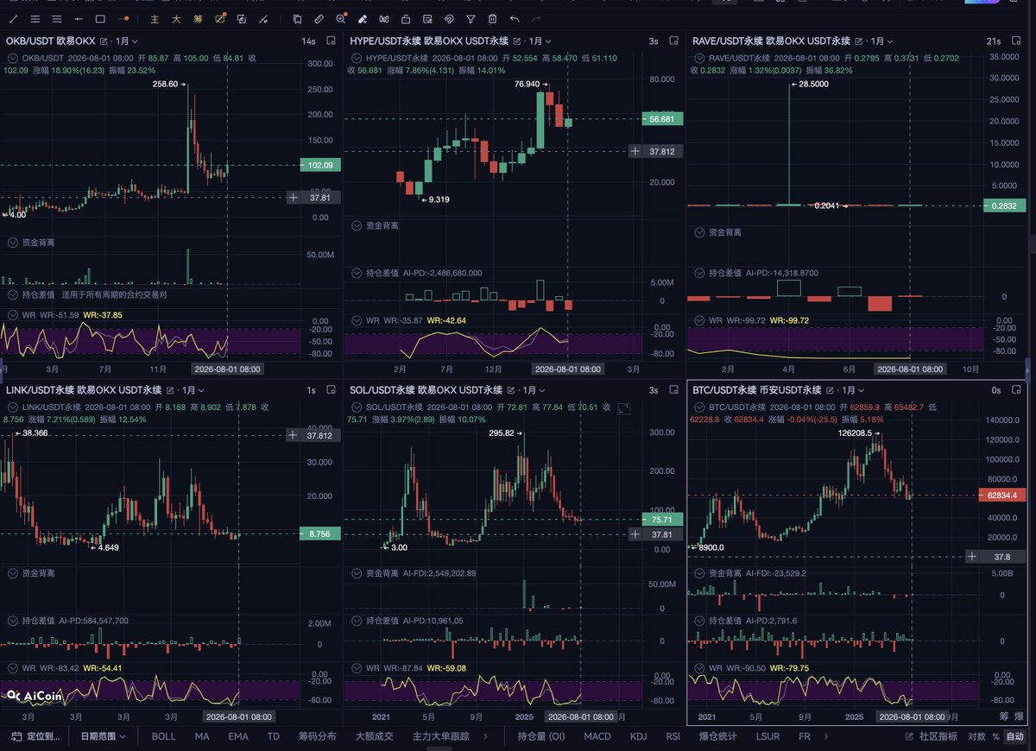Click the 筹 chip distribution toolbar icon
Screen dimensions: 1036x751
point(198,18)
